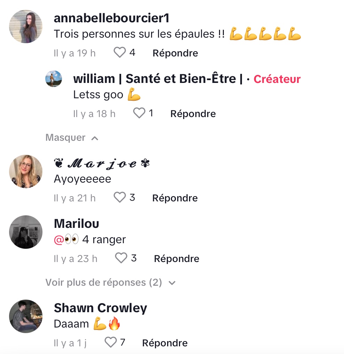Tap the heart on Marjoe's Ayoyeeeee comment
This screenshot has width=344, height=354.
point(119,197)
